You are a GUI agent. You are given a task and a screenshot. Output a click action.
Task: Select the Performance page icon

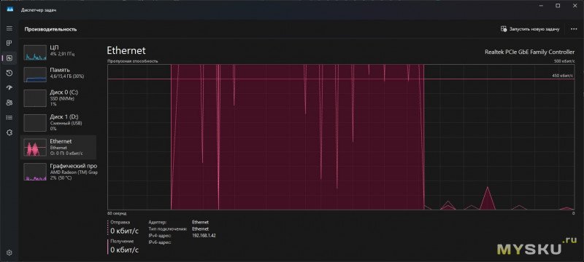click(9, 58)
